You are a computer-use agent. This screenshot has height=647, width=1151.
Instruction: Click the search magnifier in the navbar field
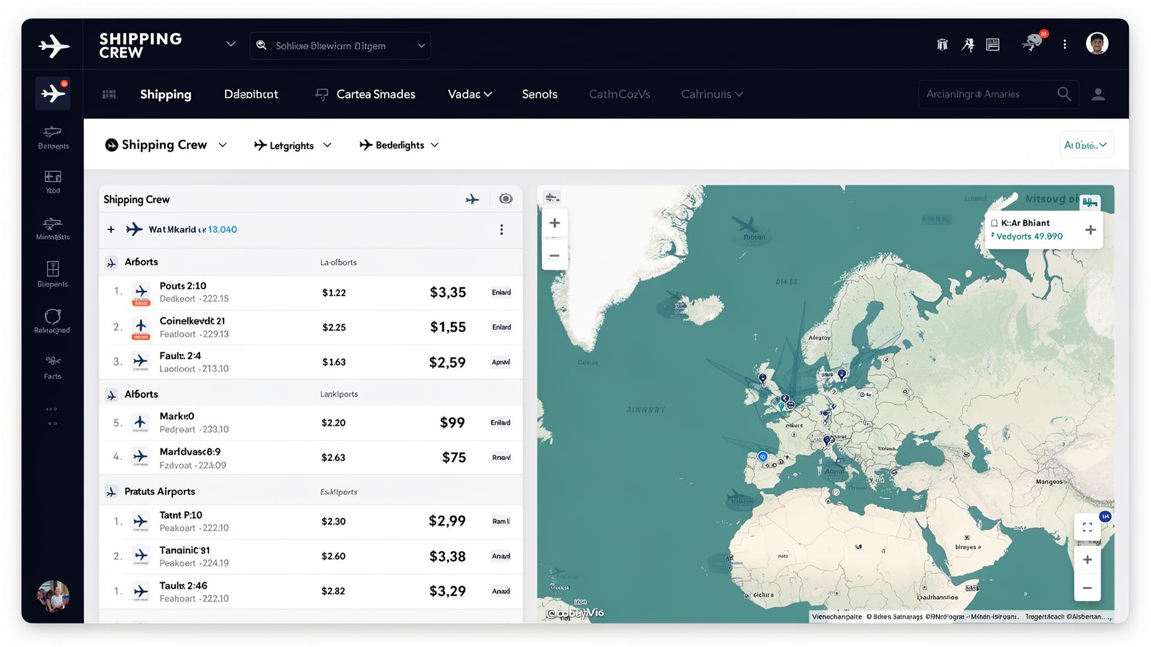pyautogui.click(x=1064, y=94)
